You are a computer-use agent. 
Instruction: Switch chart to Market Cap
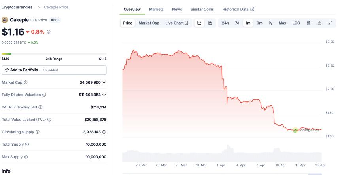[x=149, y=23]
